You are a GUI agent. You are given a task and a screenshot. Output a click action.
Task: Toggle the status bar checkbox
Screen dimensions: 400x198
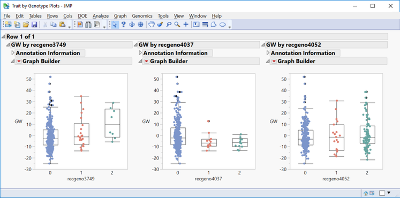click(x=382, y=193)
